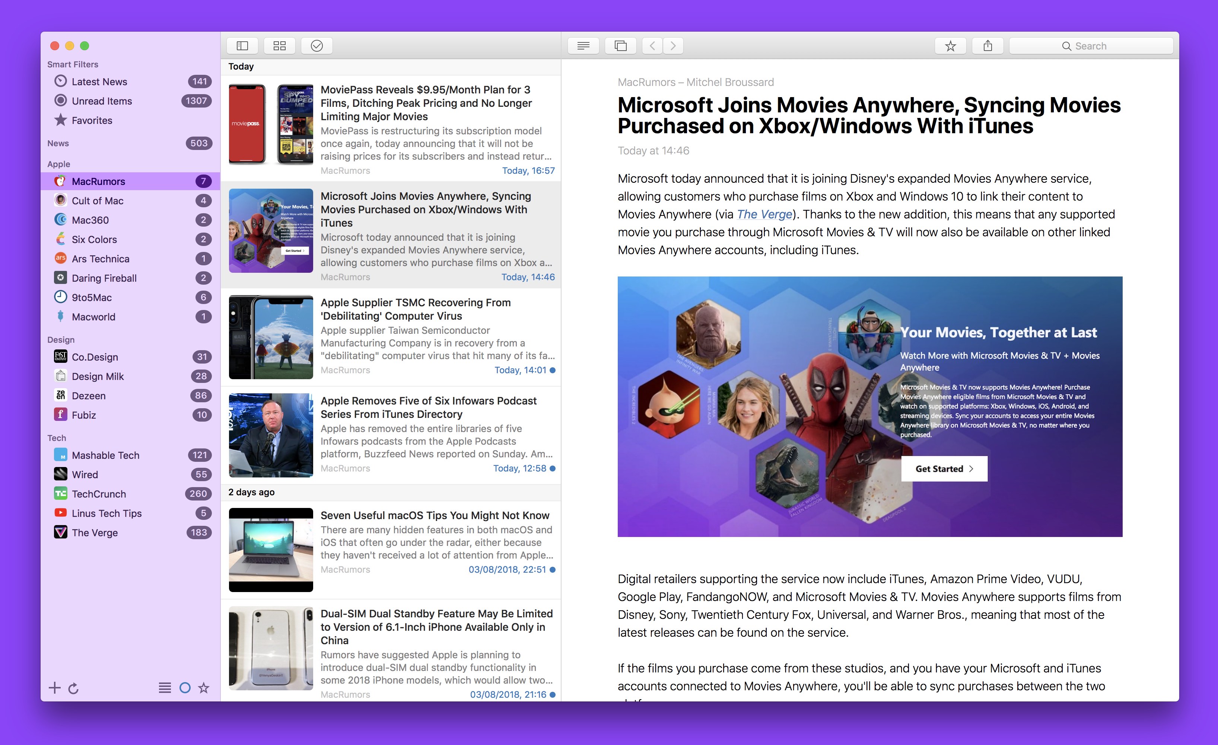Refresh all feeds icon
1218x745 pixels.
pyautogui.click(x=74, y=688)
